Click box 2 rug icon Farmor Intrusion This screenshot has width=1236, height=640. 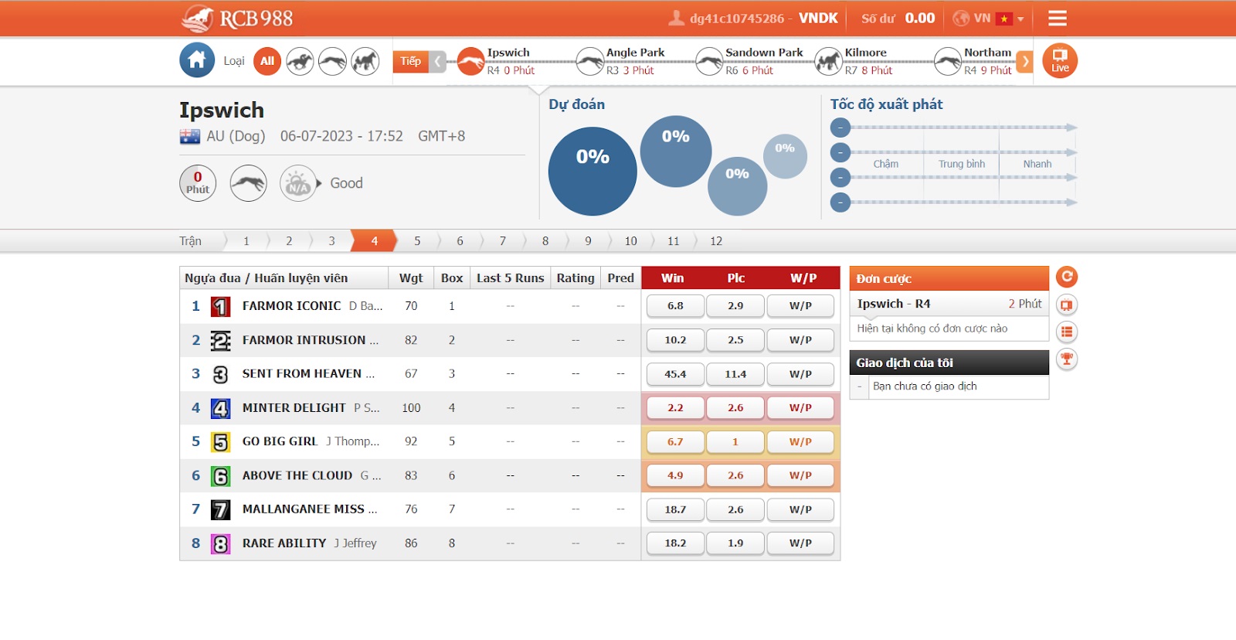(221, 341)
